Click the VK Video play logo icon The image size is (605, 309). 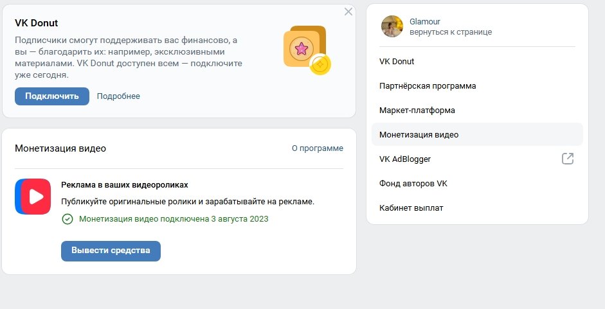(x=33, y=197)
